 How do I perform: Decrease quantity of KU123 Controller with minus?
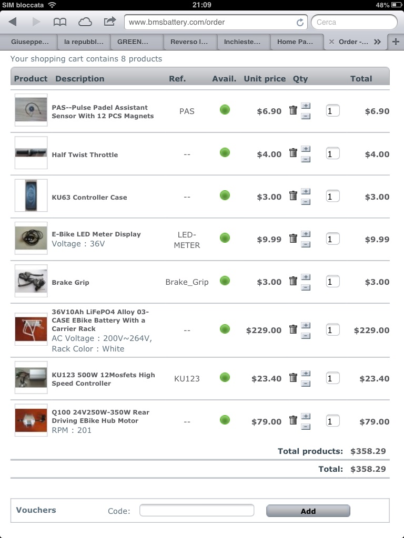point(306,384)
